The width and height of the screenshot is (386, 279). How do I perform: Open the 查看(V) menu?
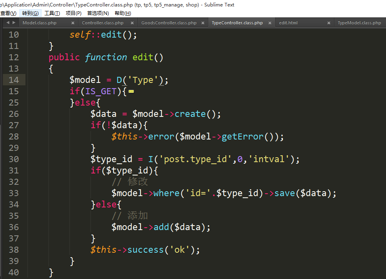(8, 13)
